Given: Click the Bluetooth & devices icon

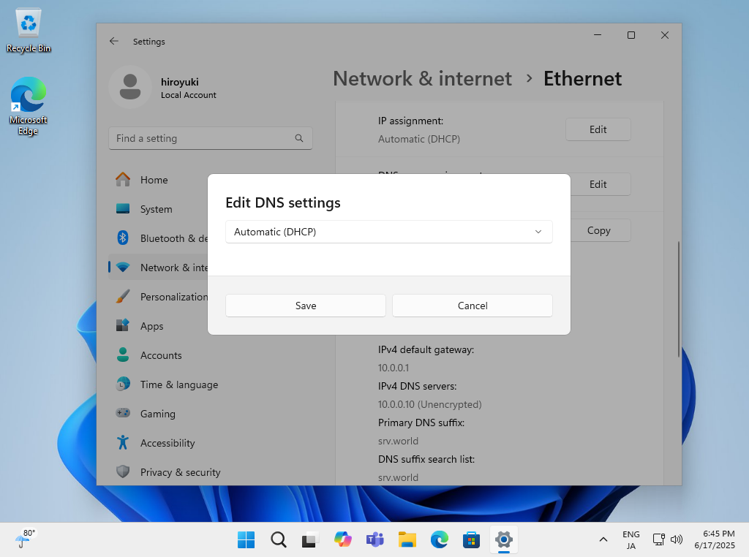Looking at the screenshot, I should pyautogui.click(x=122, y=238).
